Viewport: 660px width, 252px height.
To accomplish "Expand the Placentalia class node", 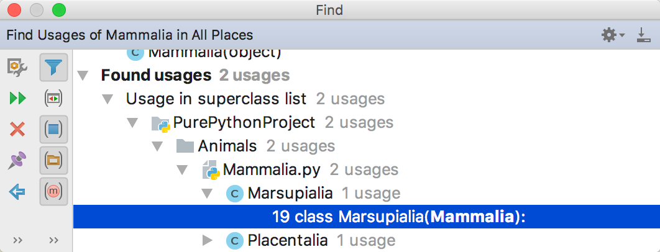I will point(208,240).
